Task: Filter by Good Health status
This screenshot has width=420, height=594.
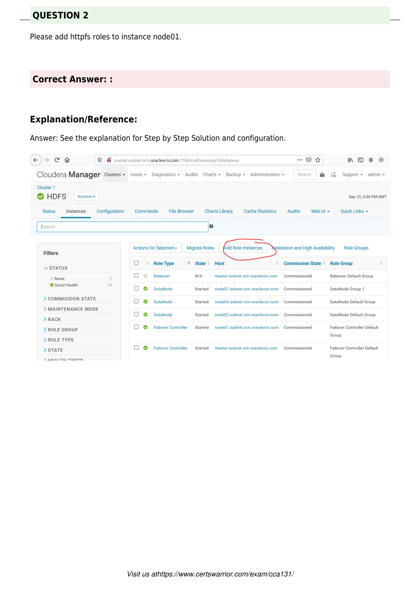Action: point(66,285)
